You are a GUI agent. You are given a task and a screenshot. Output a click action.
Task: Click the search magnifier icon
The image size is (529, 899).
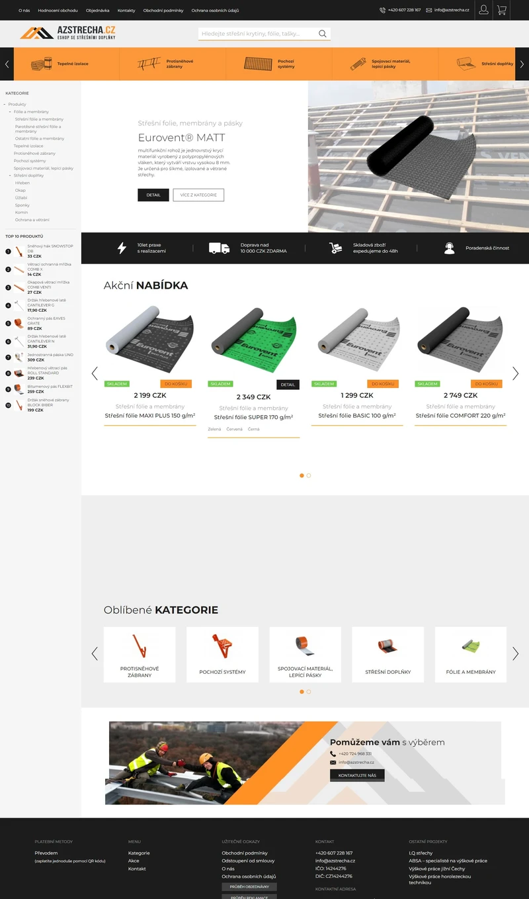tap(323, 34)
